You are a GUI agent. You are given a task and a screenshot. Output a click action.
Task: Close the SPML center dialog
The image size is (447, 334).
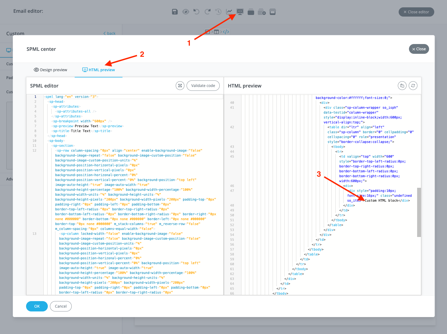419,49
